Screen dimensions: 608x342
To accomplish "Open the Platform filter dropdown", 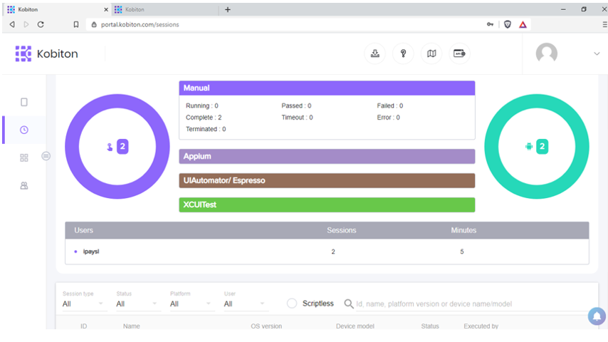I will (x=191, y=304).
